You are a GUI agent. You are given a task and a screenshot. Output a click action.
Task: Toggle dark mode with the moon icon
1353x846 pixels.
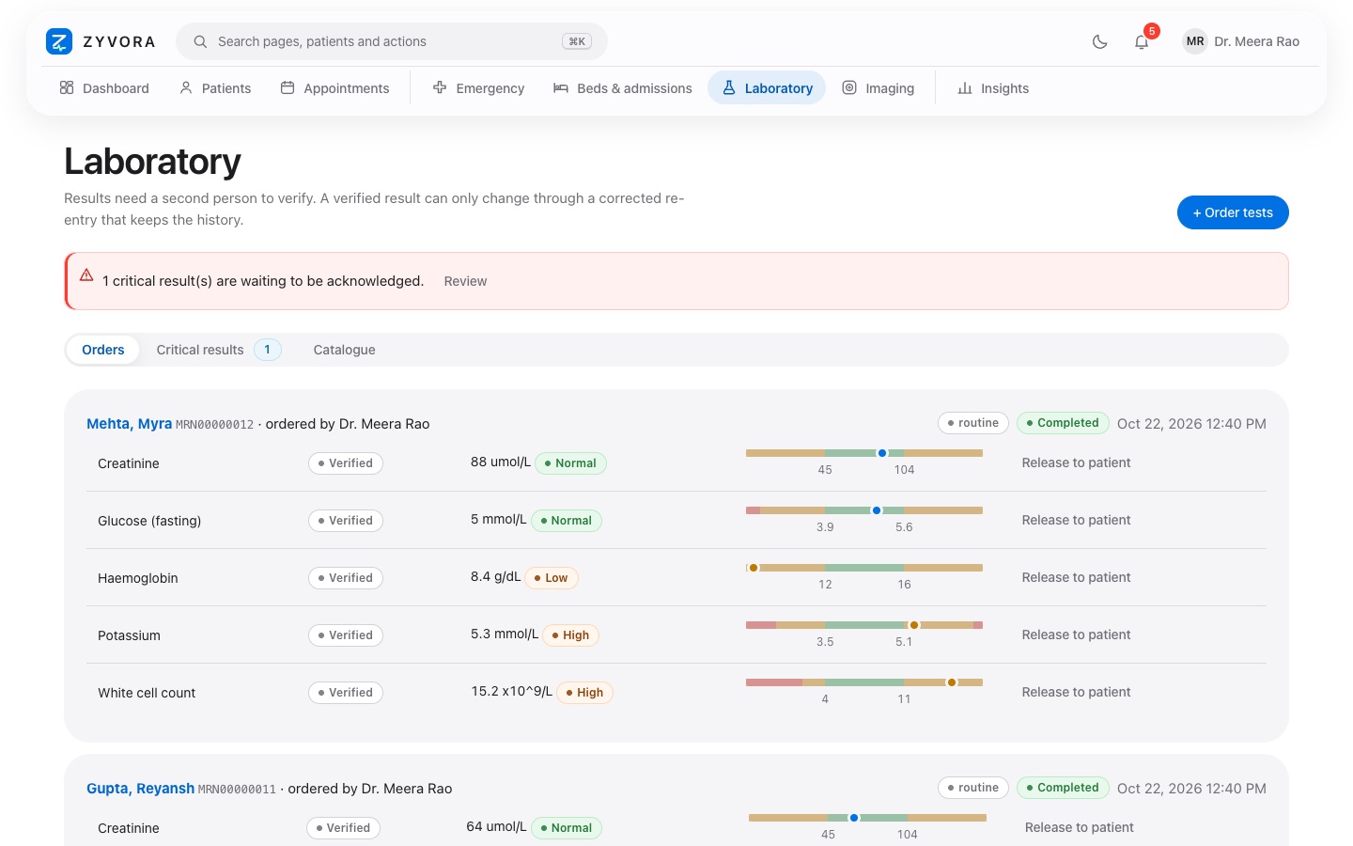1100,41
